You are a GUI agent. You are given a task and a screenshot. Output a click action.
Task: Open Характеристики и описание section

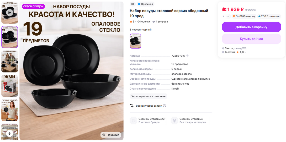coord(149,96)
